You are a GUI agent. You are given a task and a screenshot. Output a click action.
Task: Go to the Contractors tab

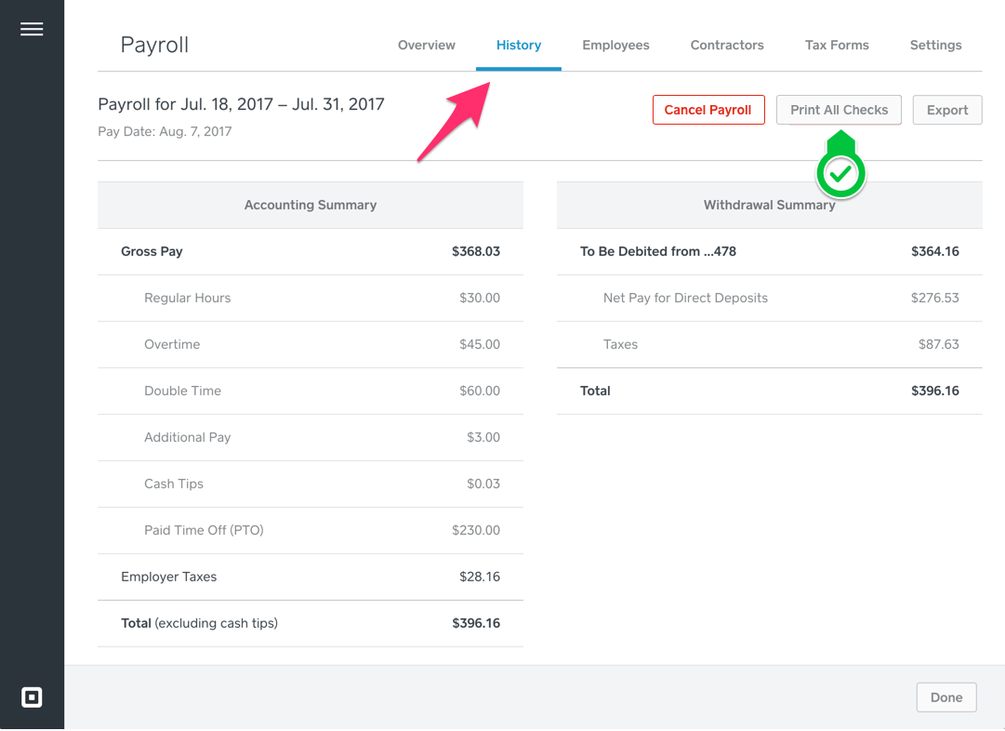[x=726, y=45]
